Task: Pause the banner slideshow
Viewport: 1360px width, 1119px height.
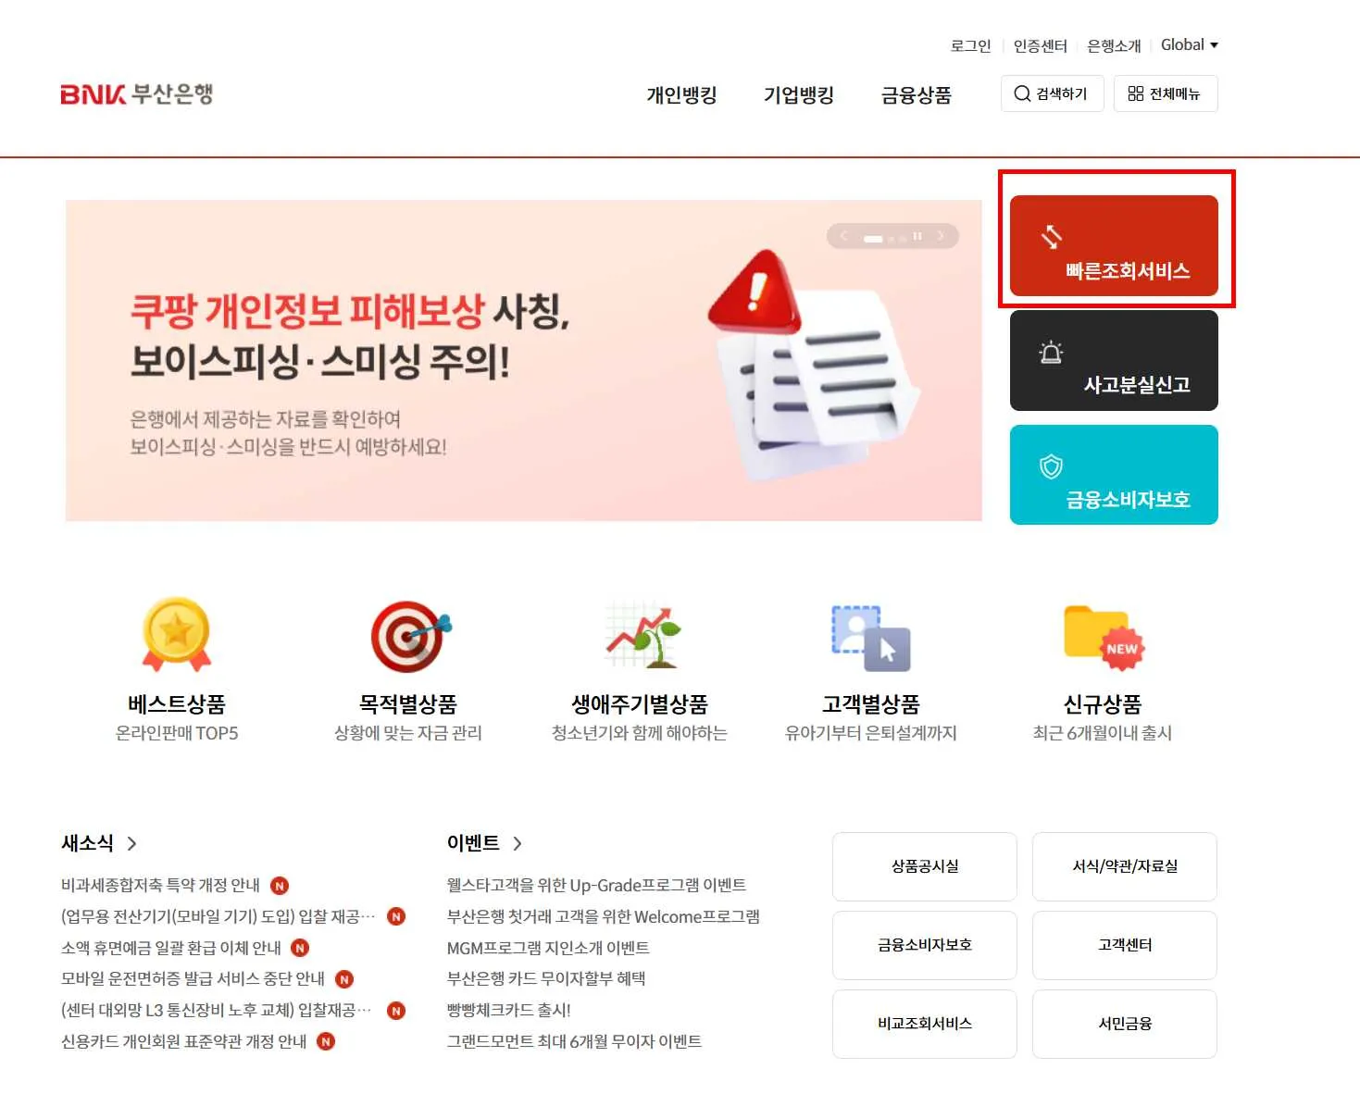Action: click(917, 236)
